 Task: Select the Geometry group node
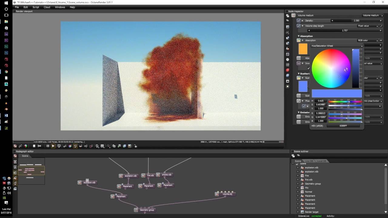145,210
